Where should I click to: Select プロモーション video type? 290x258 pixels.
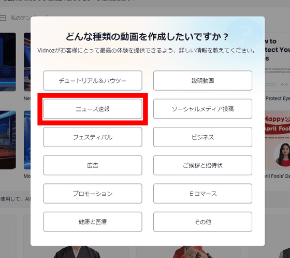pos(93,194)
